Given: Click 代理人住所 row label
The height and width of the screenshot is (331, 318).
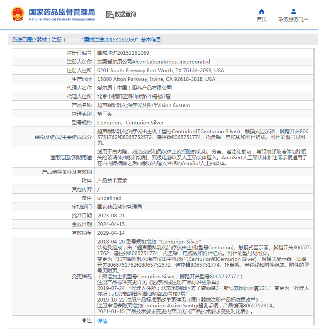Looking at the screenshot, I should point(79,97).
